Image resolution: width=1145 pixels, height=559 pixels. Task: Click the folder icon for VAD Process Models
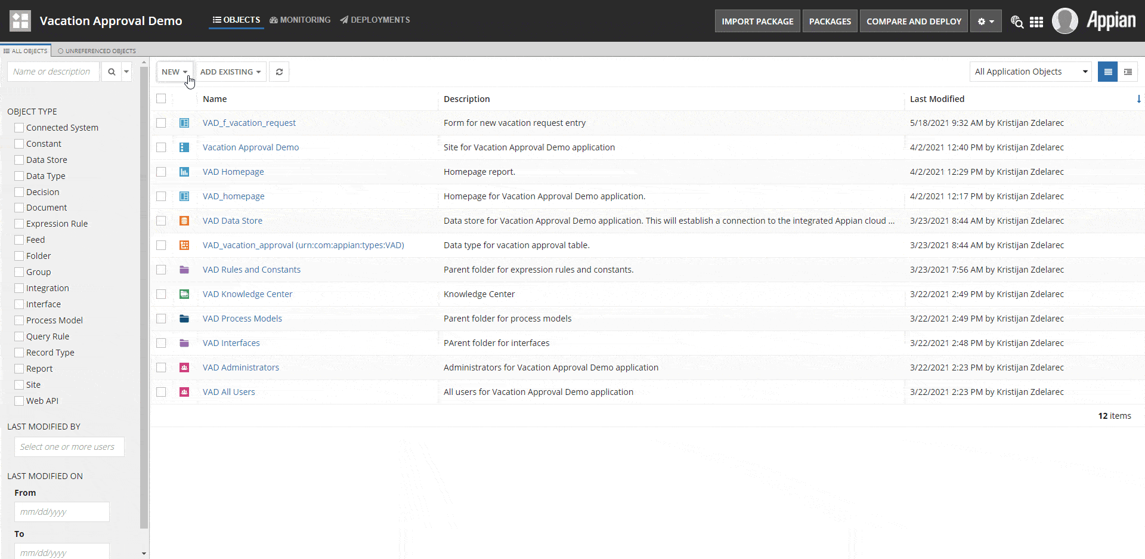click(x=184, y=319)
